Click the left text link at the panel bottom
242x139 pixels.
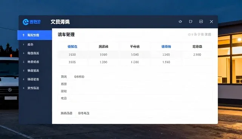67,113
